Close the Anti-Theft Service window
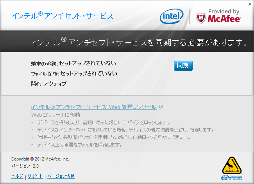 click(250, 4)
